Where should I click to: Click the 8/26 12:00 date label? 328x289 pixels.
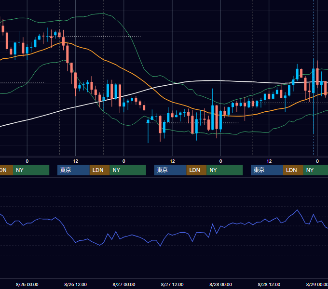[76, 284]
